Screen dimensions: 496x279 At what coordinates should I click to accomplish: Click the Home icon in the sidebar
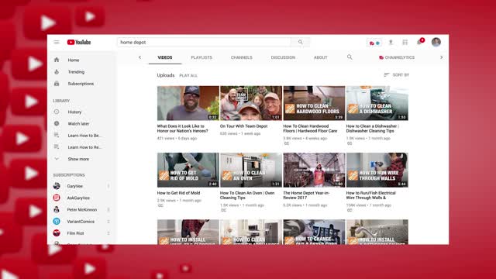(x=57, y=60)
